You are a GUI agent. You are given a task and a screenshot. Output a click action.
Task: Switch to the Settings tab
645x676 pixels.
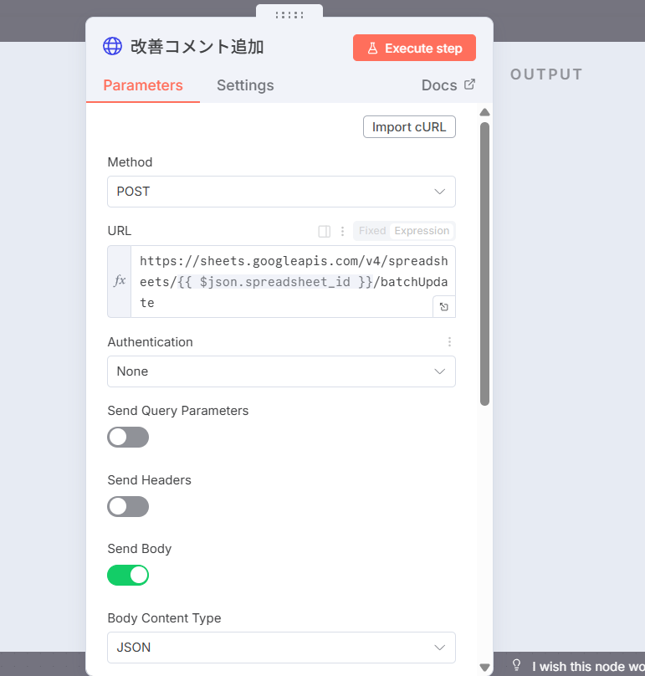coord(245,85)
